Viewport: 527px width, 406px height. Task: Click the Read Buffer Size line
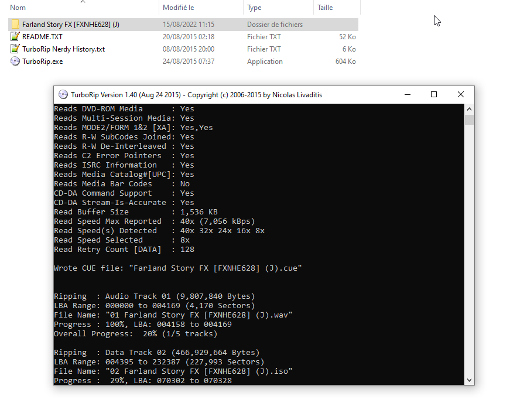coord(136,212)
